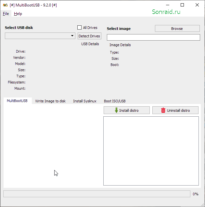Image resolution: width=205 pixels, height=207 pixels.
Task: Click the Boot: label
Action: pyautogui.click(x=115, y=65)
